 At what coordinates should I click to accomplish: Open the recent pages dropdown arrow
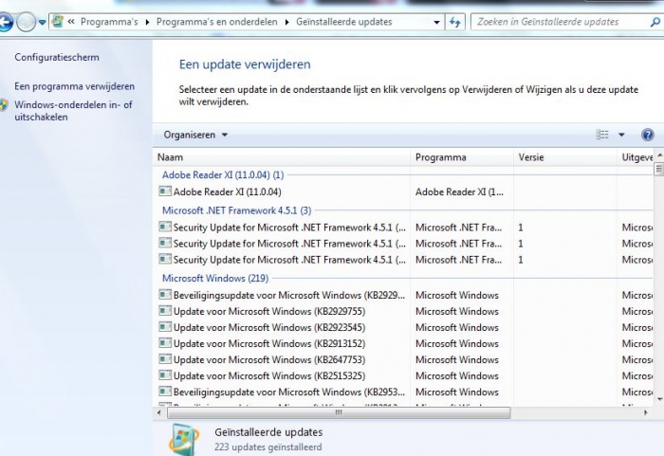(x=42, y=23)
